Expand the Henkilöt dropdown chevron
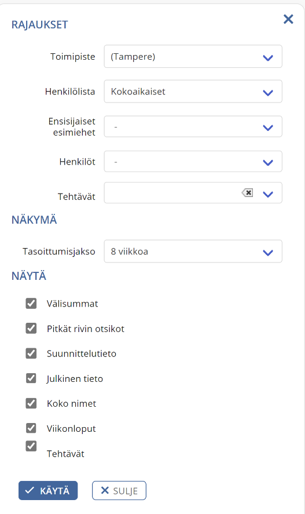The height and width of the screenshot is (514, 305). click(x=268, y=162)
